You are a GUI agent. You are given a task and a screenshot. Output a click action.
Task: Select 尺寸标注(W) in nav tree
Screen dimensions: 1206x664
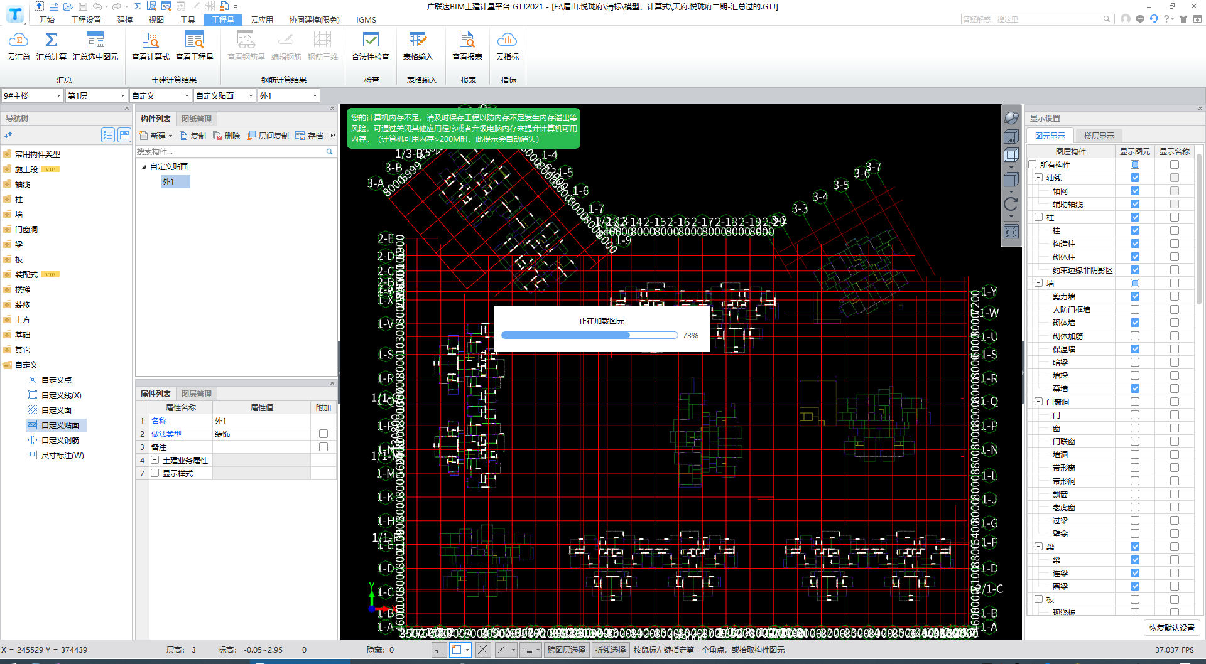tap(57, 456)
